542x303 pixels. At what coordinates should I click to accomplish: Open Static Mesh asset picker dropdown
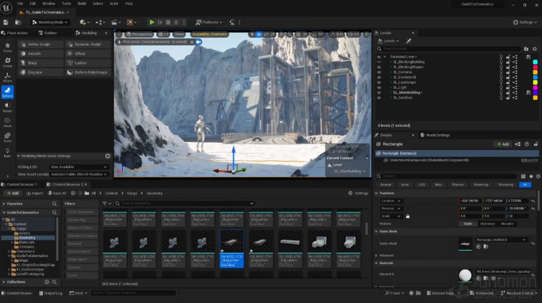click(x=501, y=240)
